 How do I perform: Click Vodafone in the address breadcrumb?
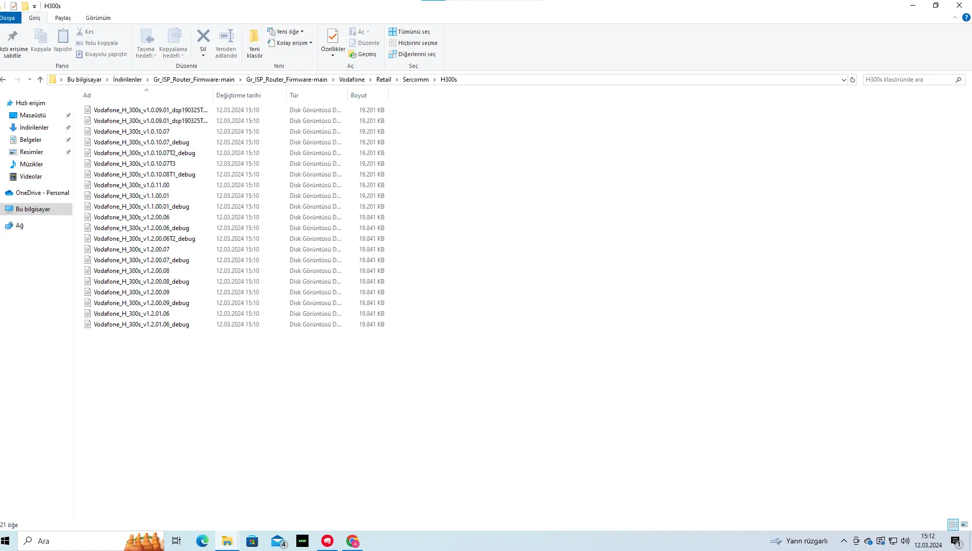[352, 80]
